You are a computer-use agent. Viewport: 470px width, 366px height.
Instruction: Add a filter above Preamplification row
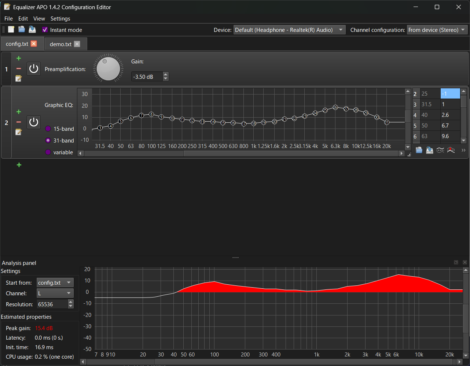[19, 58]
